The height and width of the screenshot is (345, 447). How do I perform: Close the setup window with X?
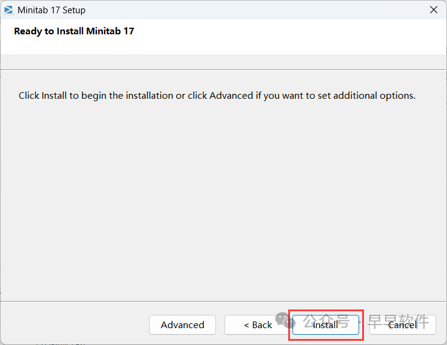coord(434,10)
